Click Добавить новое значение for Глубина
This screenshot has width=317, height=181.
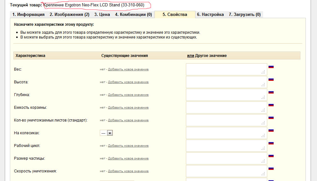point(128,95)
